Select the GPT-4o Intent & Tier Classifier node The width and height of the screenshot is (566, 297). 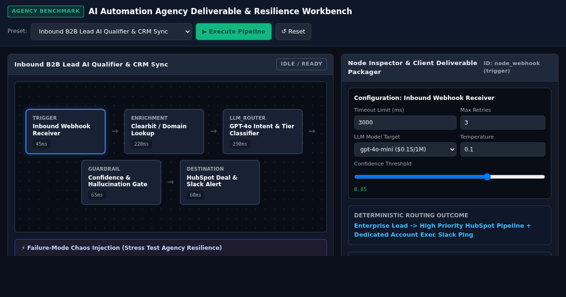pos(263,132)
